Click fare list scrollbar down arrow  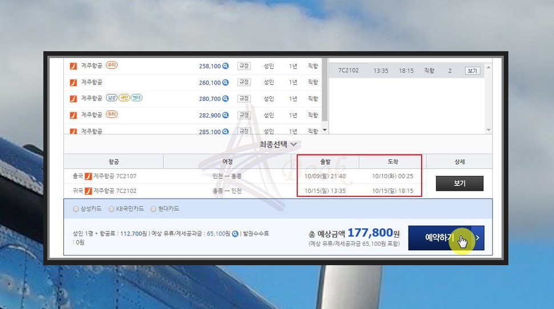tap(325, 130)
